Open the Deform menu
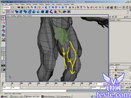The image size is (131, 98). [41, 4]
